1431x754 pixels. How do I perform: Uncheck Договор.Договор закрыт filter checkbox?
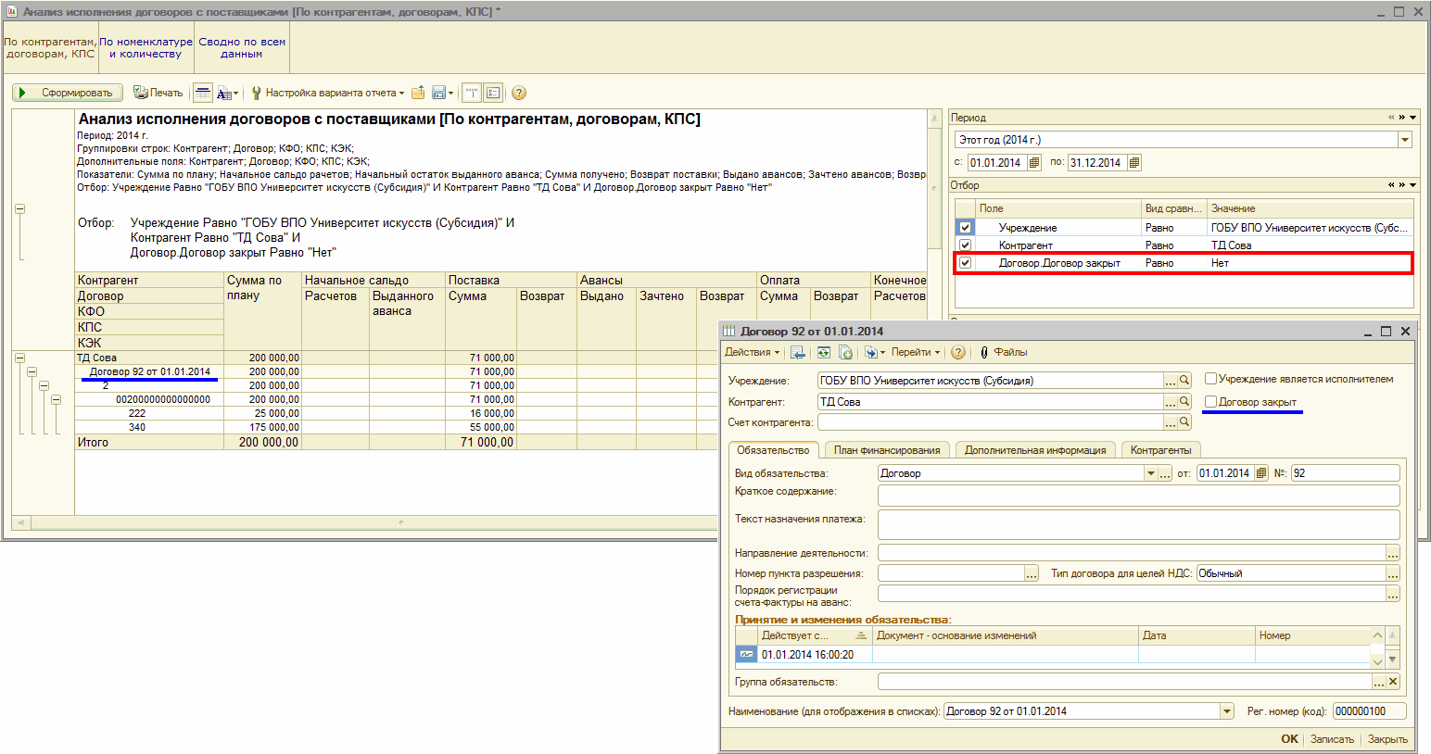[965, 263]
